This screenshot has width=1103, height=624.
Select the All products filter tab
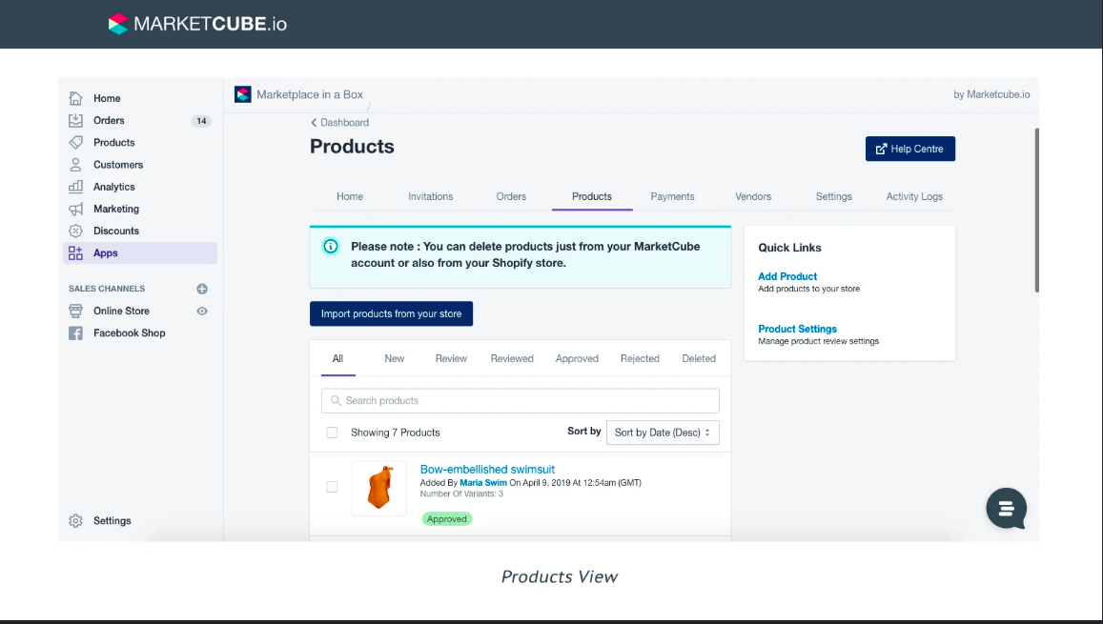[x=337, y=358]
